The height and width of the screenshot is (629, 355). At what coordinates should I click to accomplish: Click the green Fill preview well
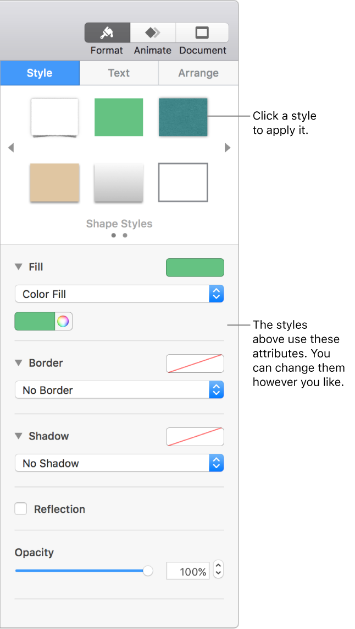(x=195, y=267)
